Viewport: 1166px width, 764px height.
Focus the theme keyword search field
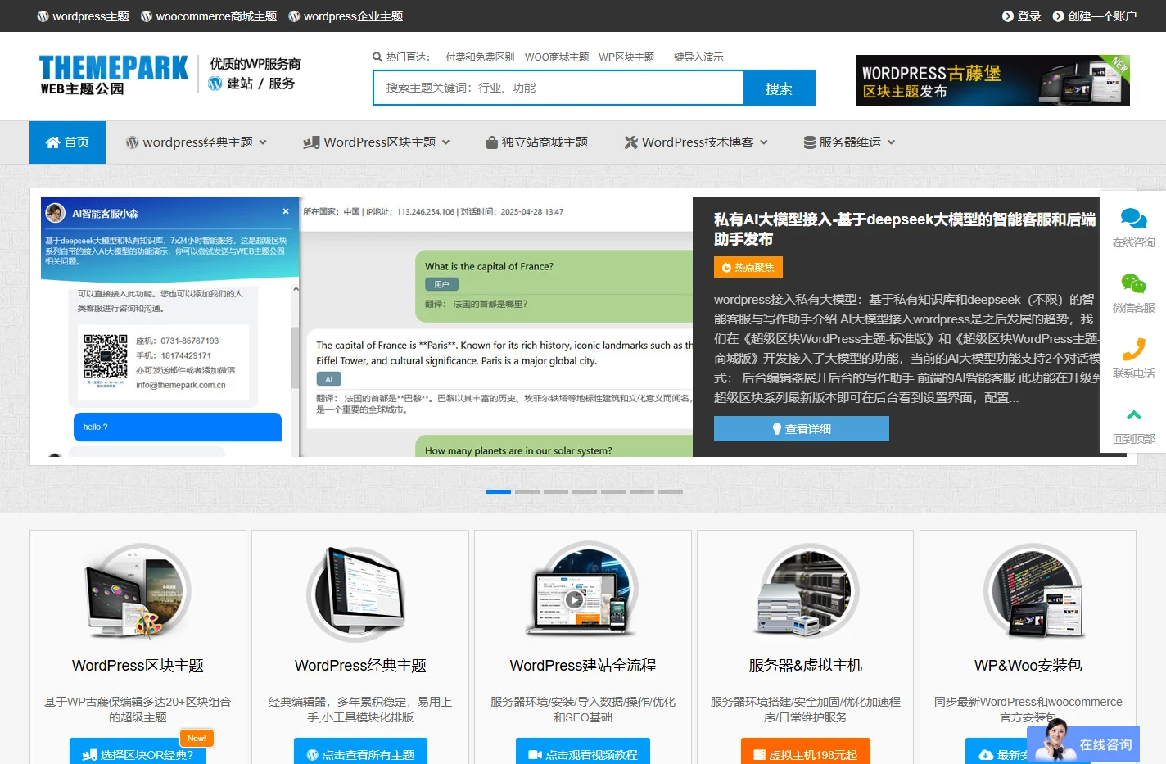558,88
